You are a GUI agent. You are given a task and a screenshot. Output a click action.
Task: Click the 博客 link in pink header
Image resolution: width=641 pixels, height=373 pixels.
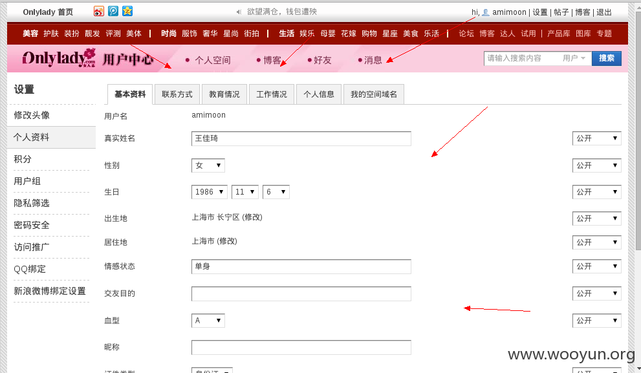(x=272, y=61)
